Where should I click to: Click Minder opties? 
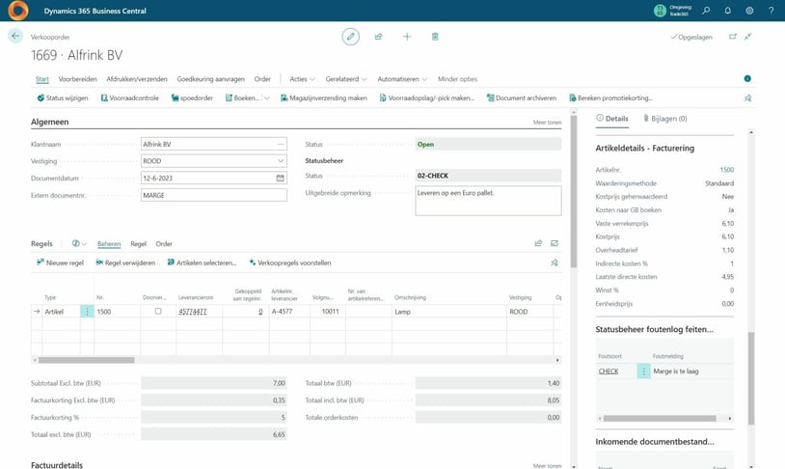[x=457, y=79]
